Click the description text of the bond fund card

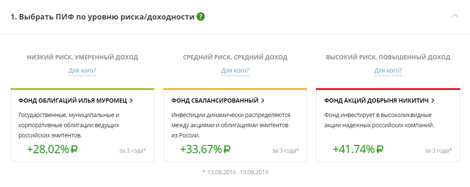69,125
